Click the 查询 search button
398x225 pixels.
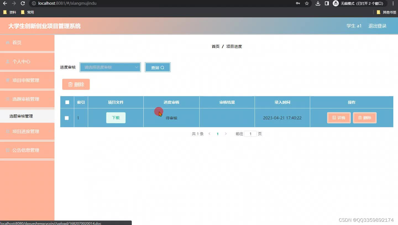[158, 67]
